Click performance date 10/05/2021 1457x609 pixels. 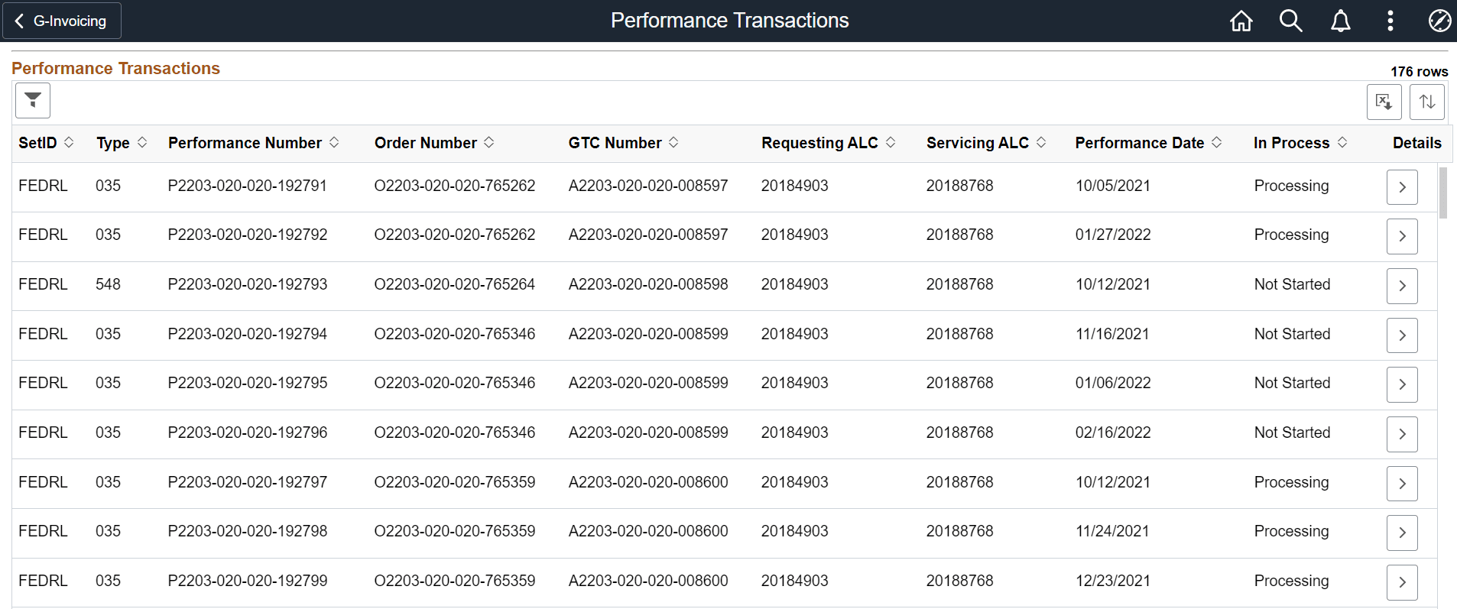tap(1113, 186)
